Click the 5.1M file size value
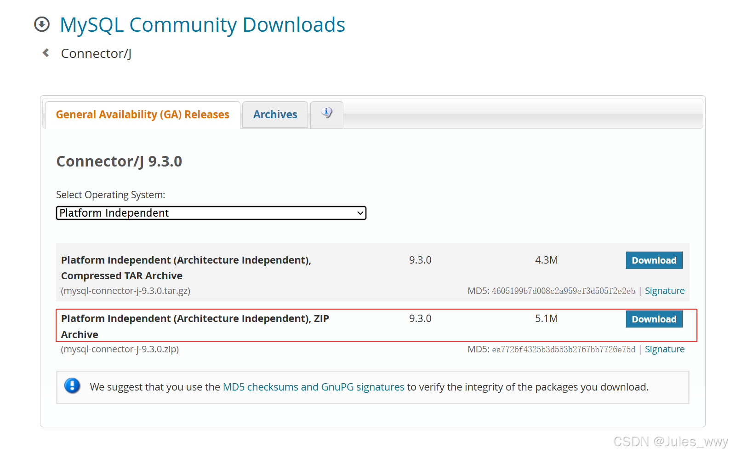Screen dimensions: 730x454 pos(546,318)
